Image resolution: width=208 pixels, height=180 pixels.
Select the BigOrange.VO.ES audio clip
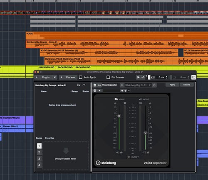click(x=126, y=61)
